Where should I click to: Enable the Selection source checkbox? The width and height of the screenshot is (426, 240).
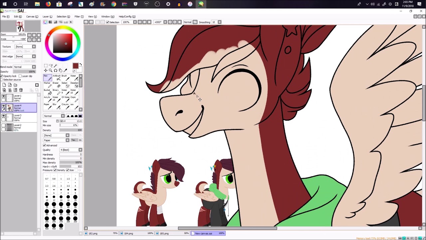click(2, 80)
